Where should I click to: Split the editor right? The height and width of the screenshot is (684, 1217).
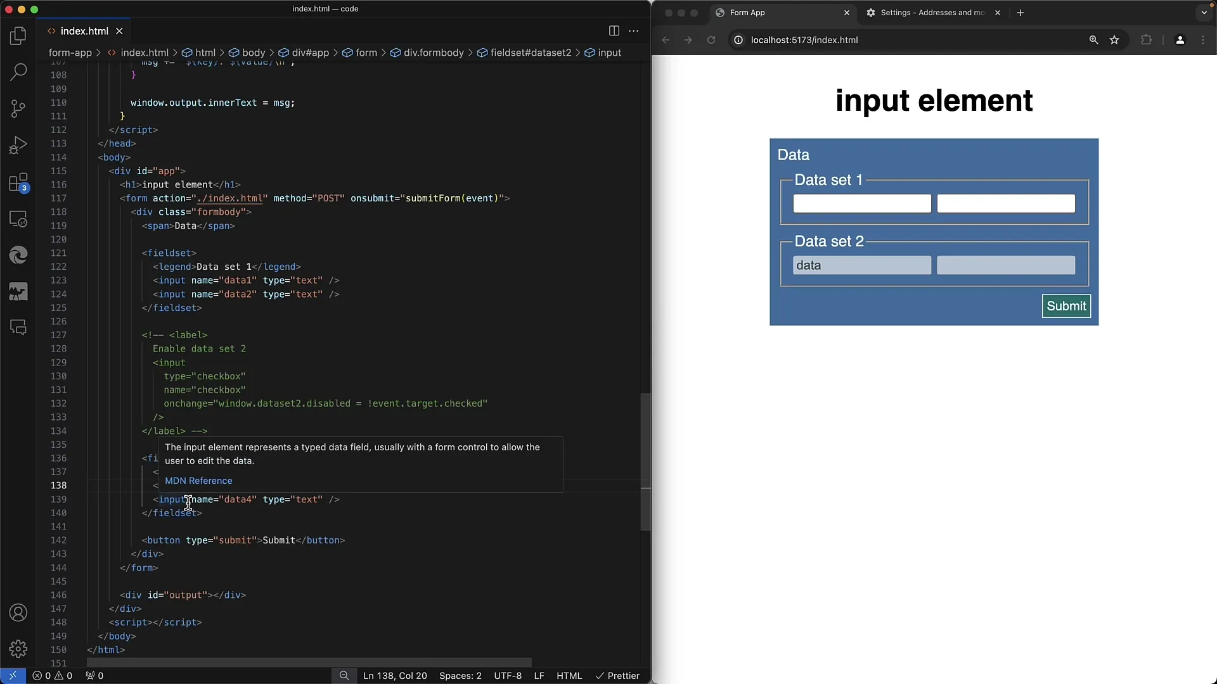[x=614, y=30]
